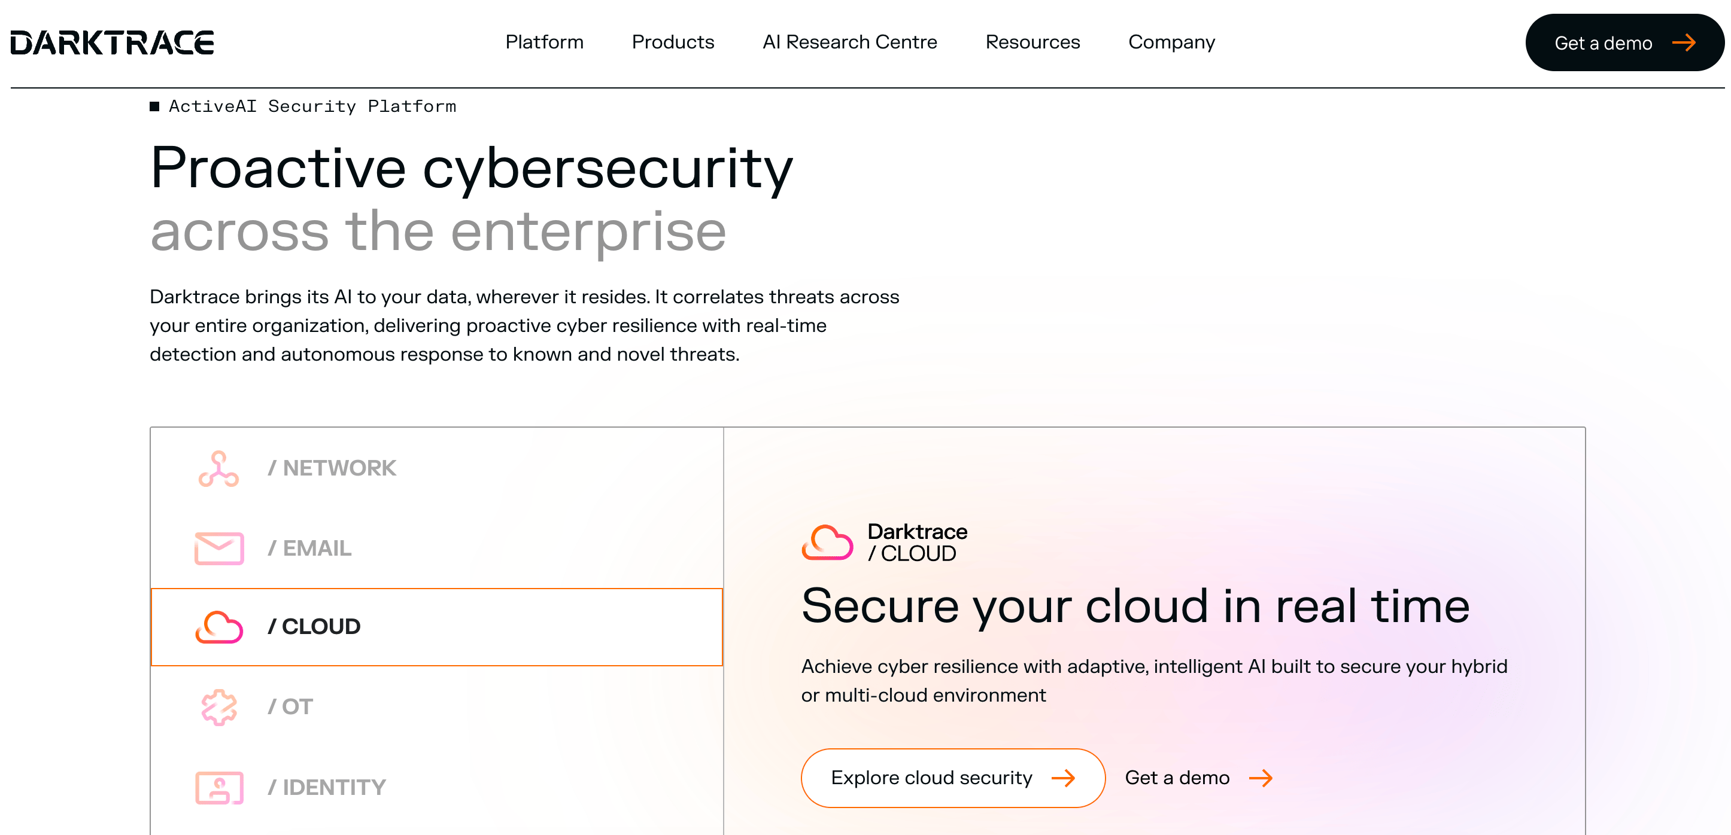Select the Network node icon in the sidebar

pos(218,469)
